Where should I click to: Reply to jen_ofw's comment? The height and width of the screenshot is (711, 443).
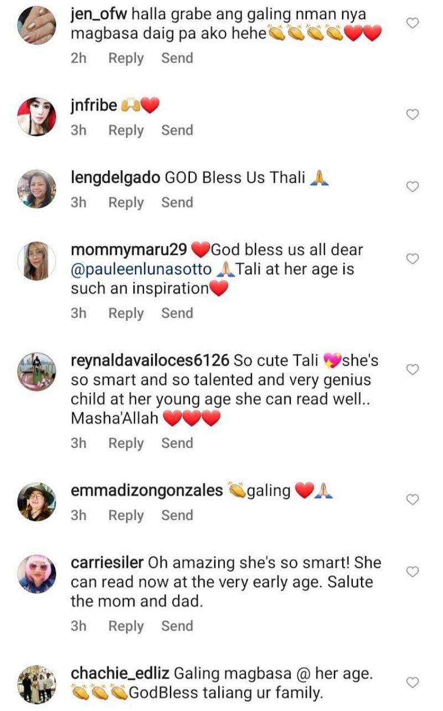126,58
